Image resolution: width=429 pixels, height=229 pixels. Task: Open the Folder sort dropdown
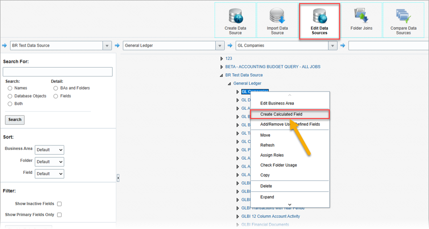pos(49,162)
